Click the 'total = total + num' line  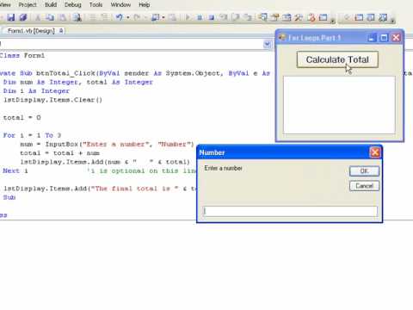point(60,153)
